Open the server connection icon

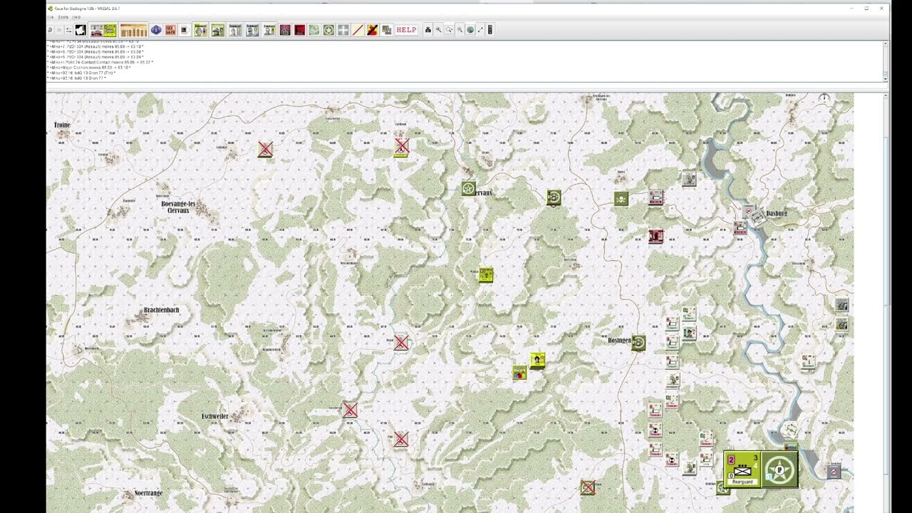point(68,30)
